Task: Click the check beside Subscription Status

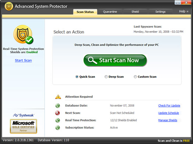Action: (x=57, y=128)
